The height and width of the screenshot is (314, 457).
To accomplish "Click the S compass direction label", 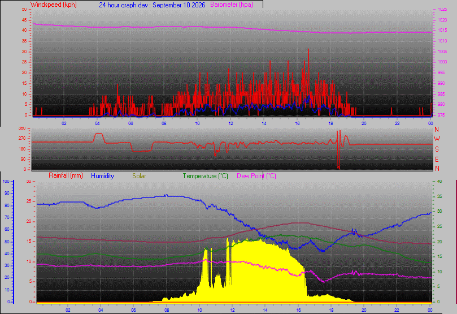I will click(x=437, y=149).
